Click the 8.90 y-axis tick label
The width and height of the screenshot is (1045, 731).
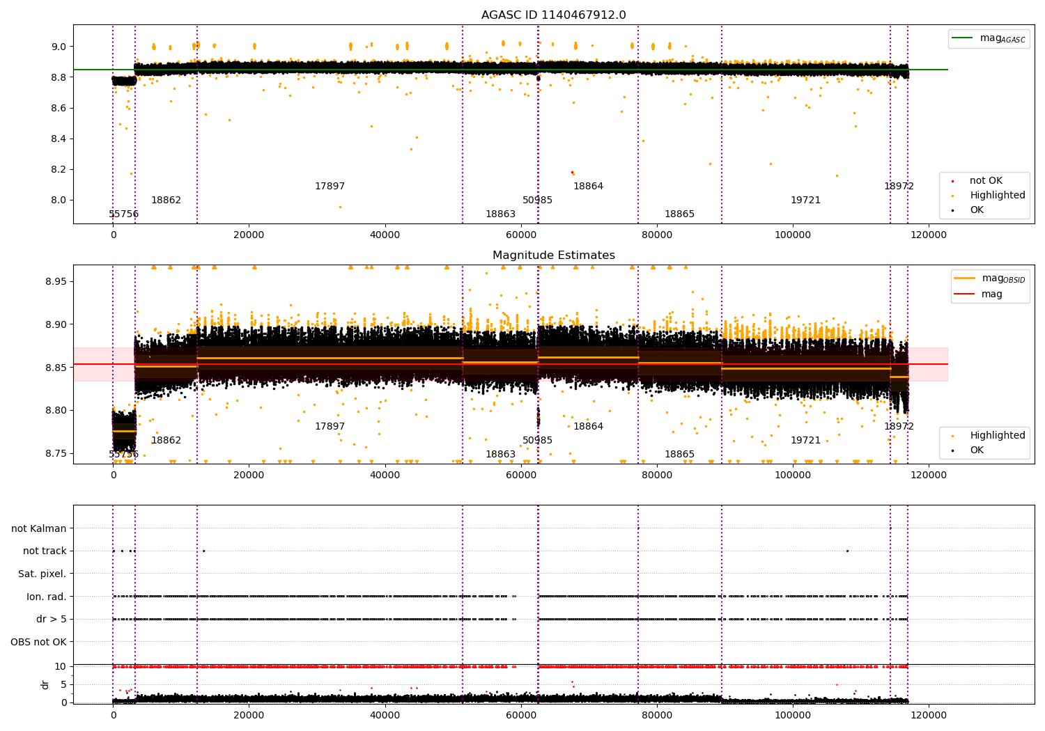point(56,325)
